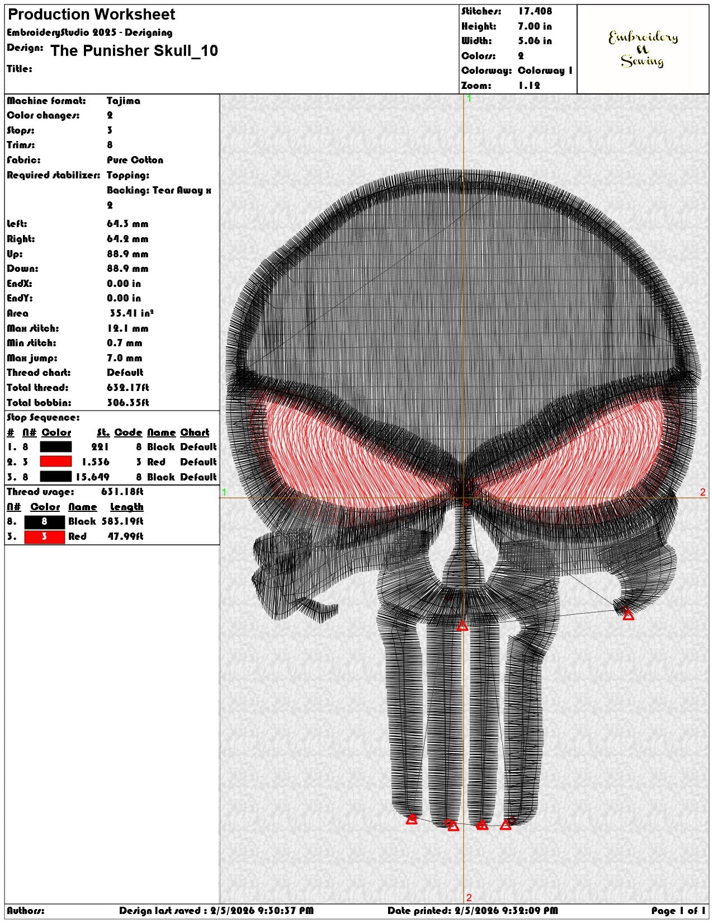Click the right value '64.2 mm'
The image size is (713, 923).
128,239
